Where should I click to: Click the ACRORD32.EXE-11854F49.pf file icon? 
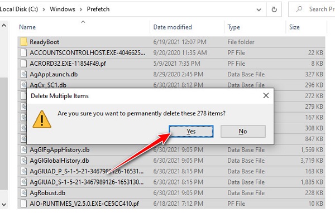(x=23, y=64)
